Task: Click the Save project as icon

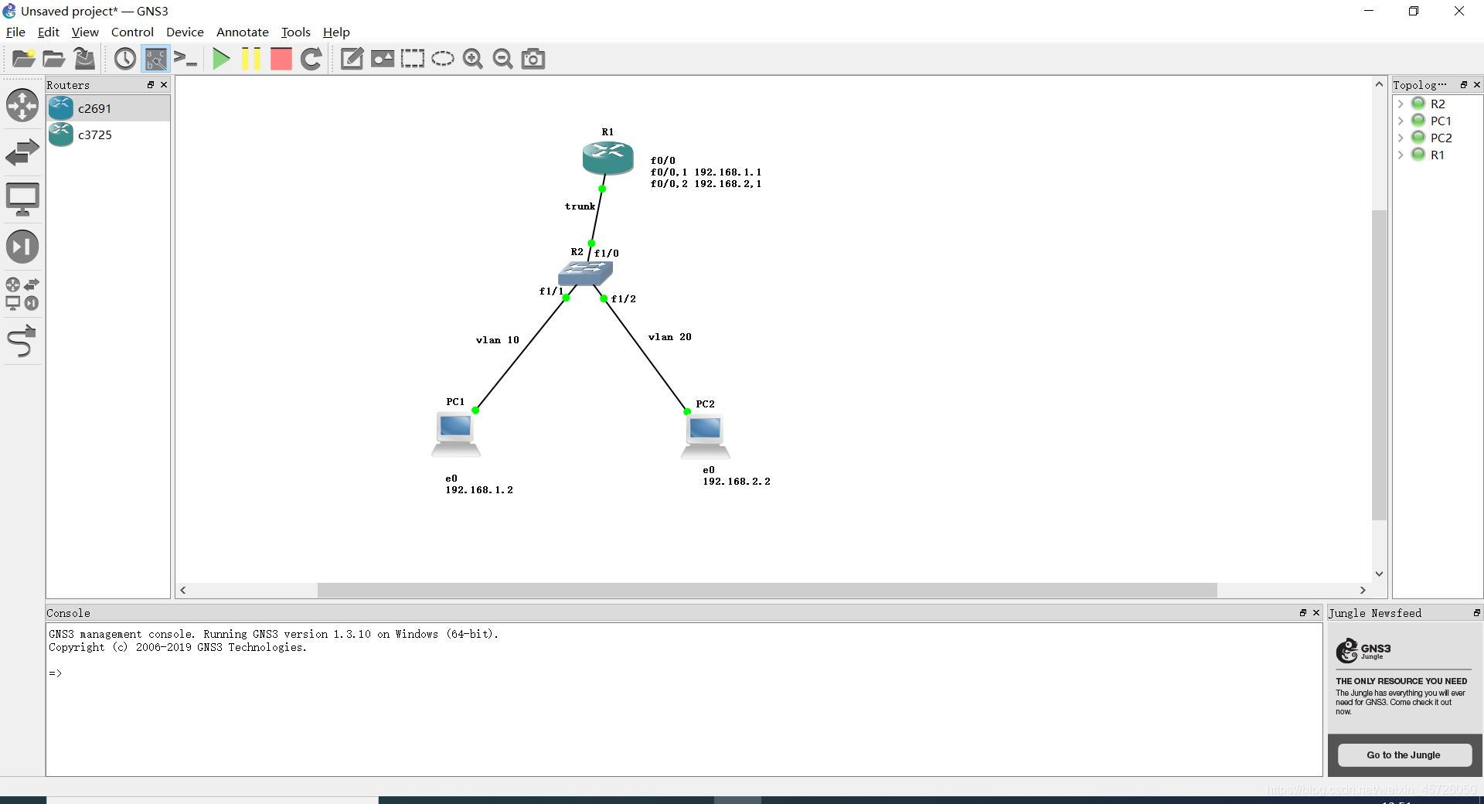Action: [84, 59]
